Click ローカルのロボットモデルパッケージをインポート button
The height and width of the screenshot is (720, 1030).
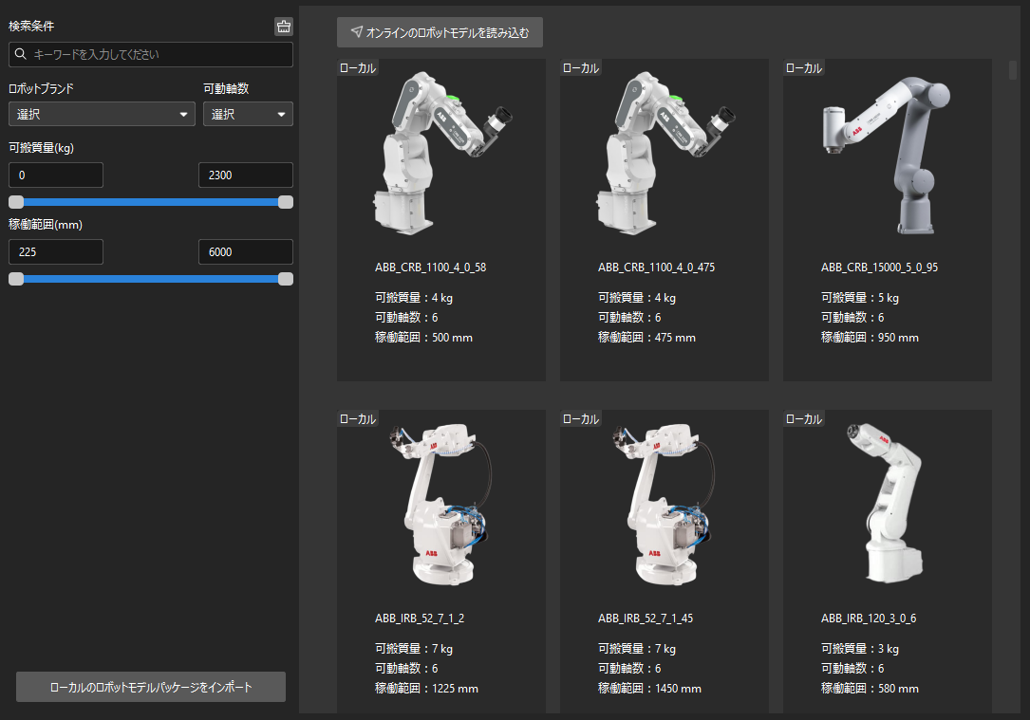pyautogui.click(x=151, y=687)
